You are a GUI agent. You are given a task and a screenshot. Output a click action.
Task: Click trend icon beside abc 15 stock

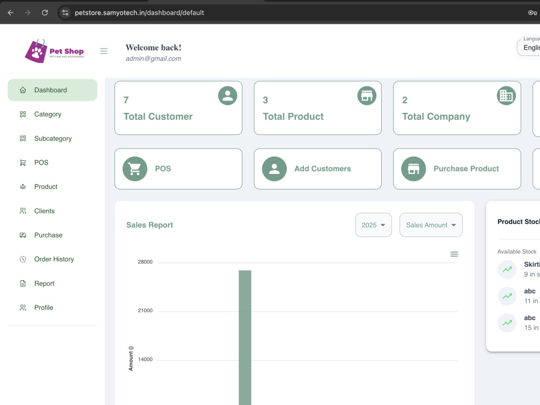(507, 323)
